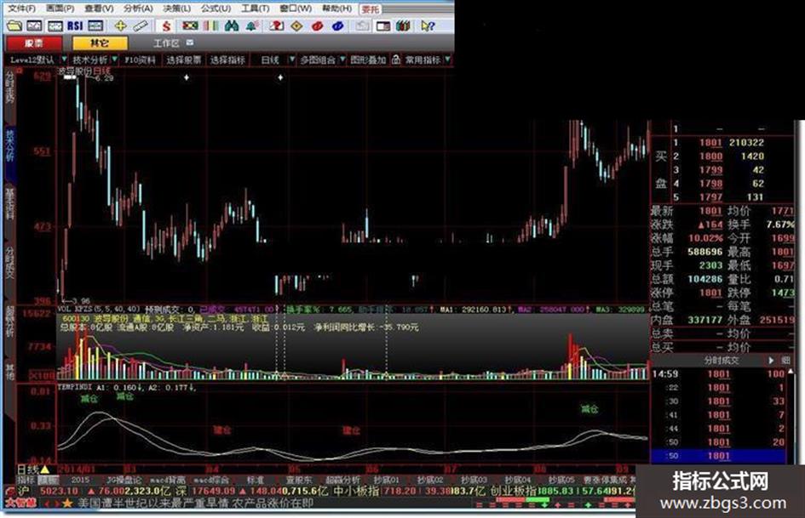Viewport: 805px width, 518px height.
Task: Click the red link toolbar icon
Action: coord(317,26)
